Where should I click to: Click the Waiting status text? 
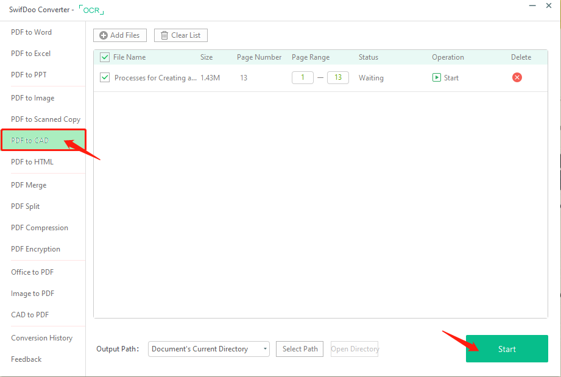point(371,77)
